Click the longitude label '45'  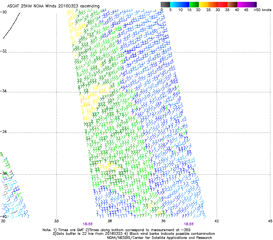click(x=270, y=221)
